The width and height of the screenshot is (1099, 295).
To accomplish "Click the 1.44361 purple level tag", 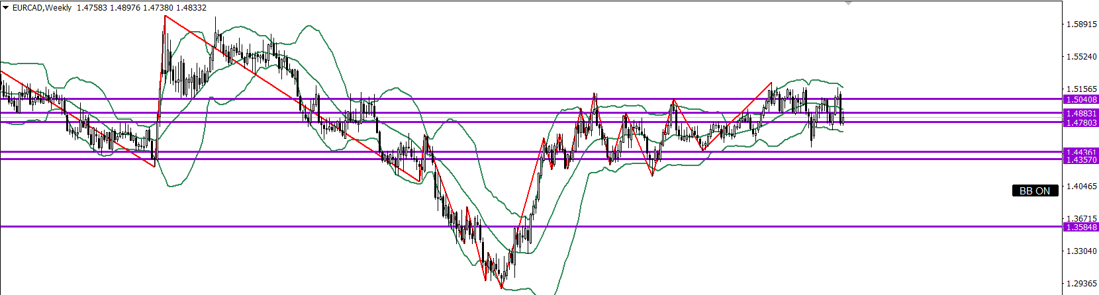I will pos(1080,152).
